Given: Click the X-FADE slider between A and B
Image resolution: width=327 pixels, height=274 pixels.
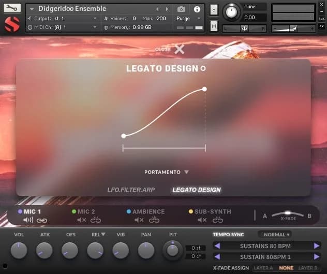Looking at the screenshot, I should coord(288,214).
